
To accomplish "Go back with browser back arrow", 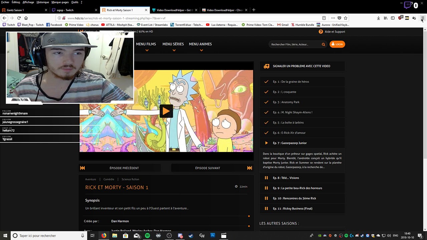I will (x=4, y=18).
